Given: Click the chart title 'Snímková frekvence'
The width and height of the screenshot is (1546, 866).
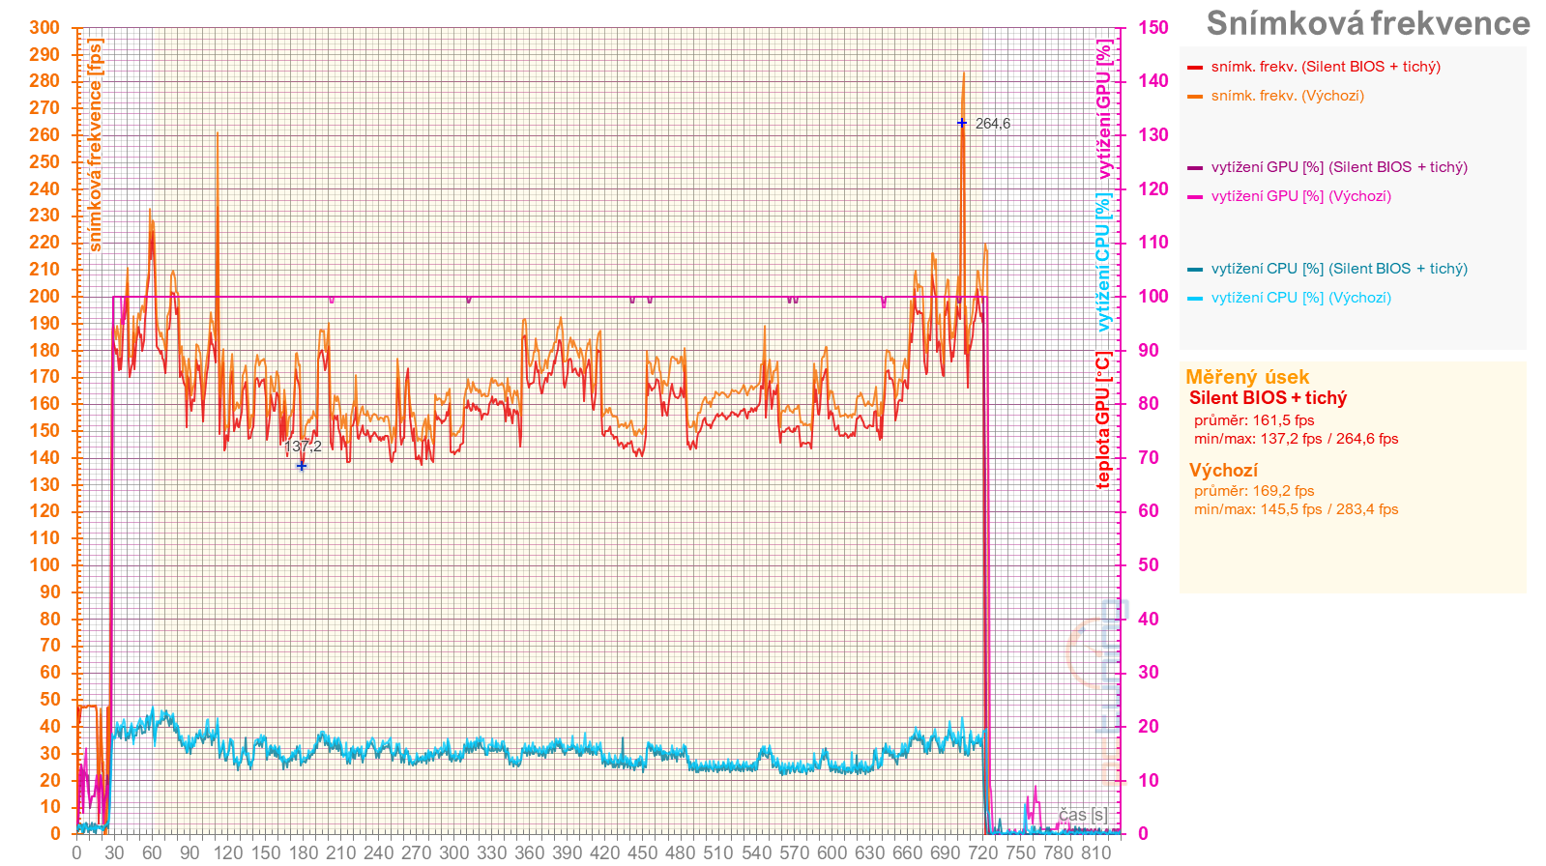Looking at the screenshot, I should tap(1368, 23).
